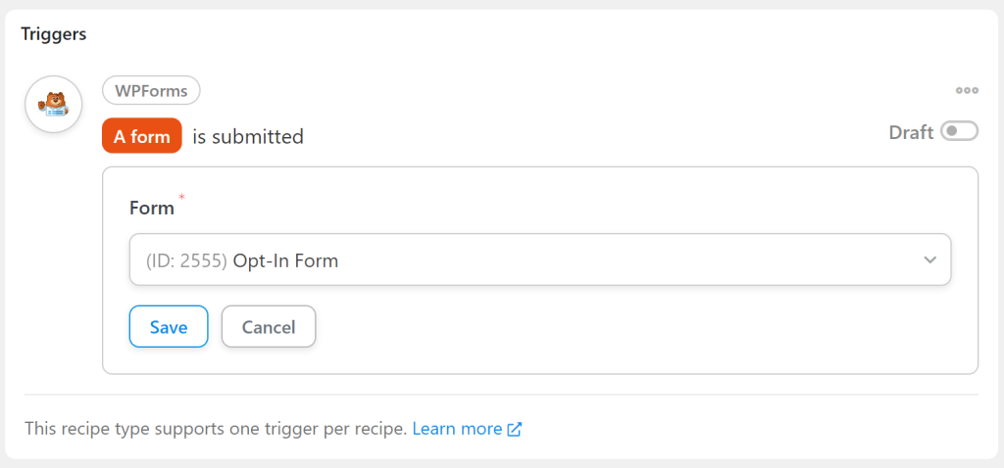The width and height of the screenshot is (1004, 468).
Task: Select the Opt-In Form value text
Action: [x=285, y=260]
